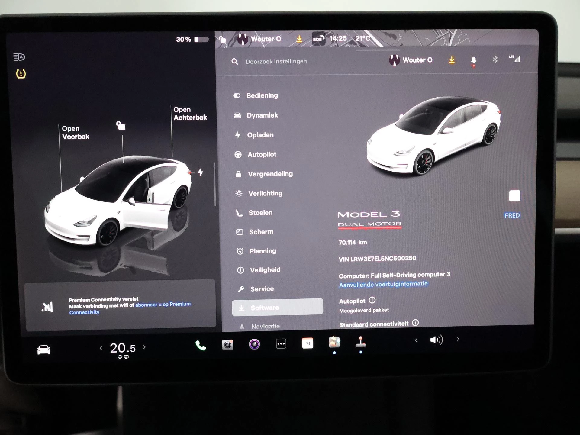Tap Open Voorbak to open the frunk
Image resolution: width=580 pixels, height=435 pixels.
[x=76, y=133]
